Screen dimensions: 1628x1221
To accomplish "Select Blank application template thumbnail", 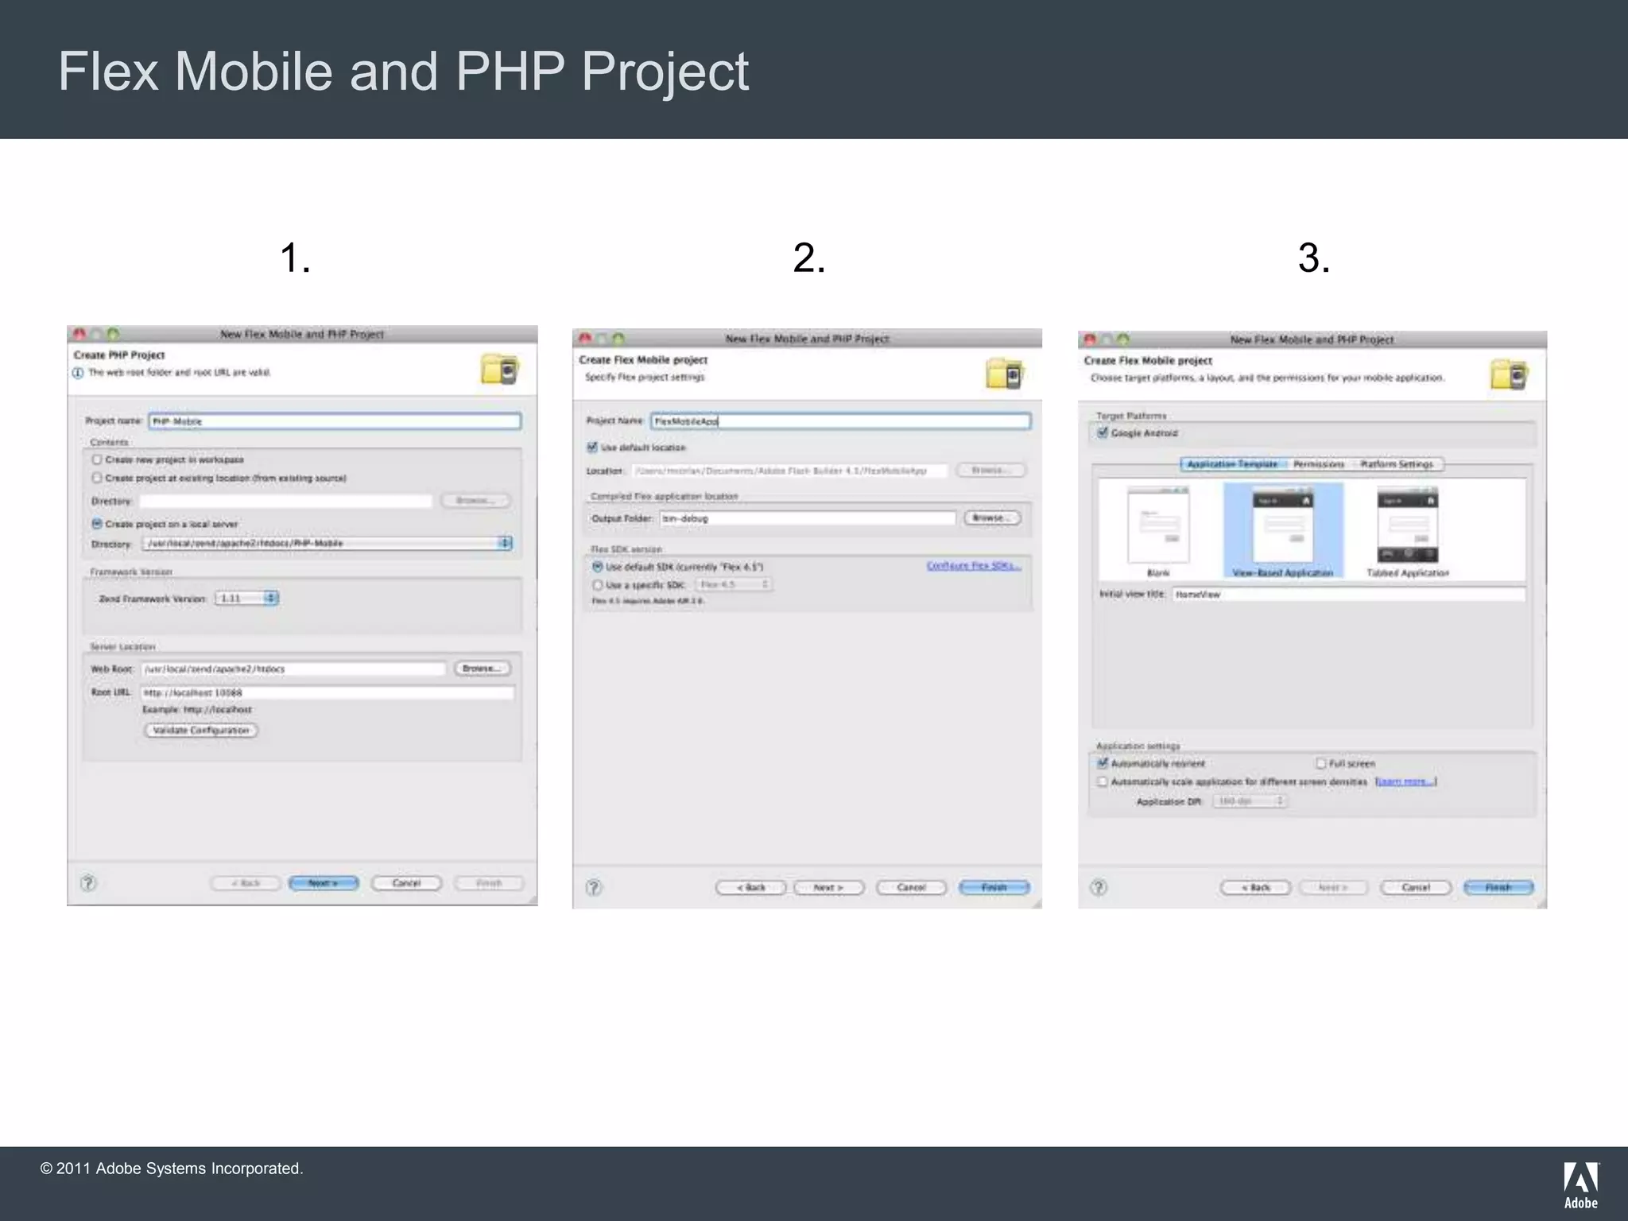I will [1158, 531].
